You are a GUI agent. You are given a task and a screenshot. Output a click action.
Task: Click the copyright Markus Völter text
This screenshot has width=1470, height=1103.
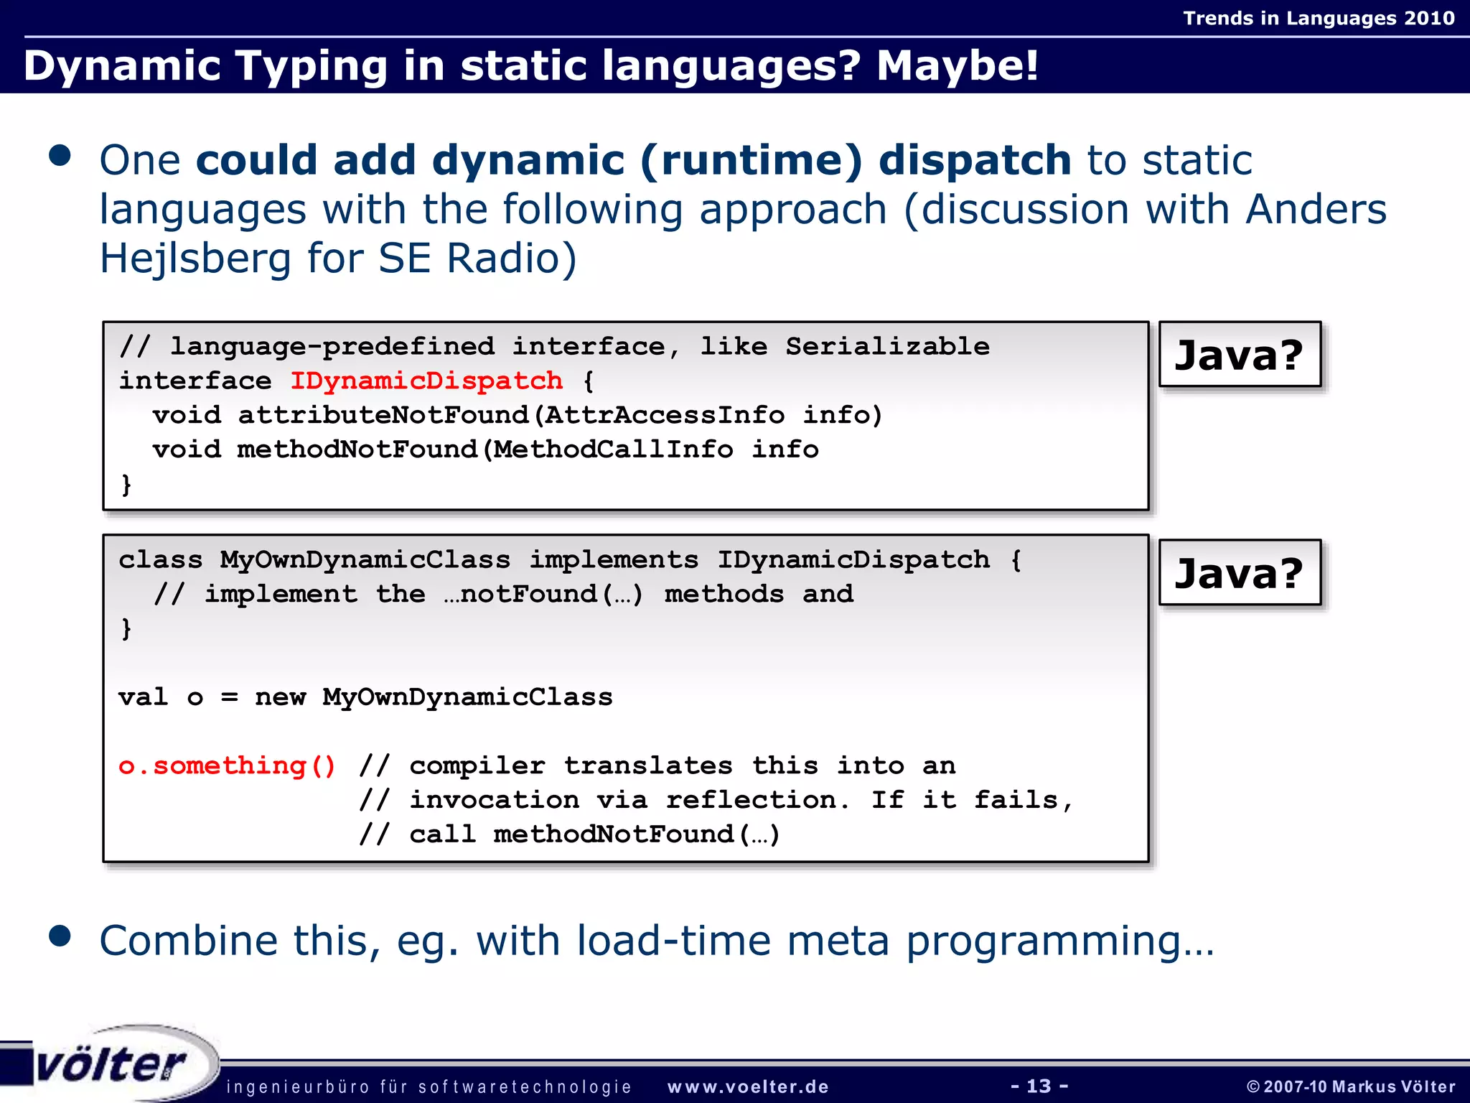(x=1351, y=1086)
